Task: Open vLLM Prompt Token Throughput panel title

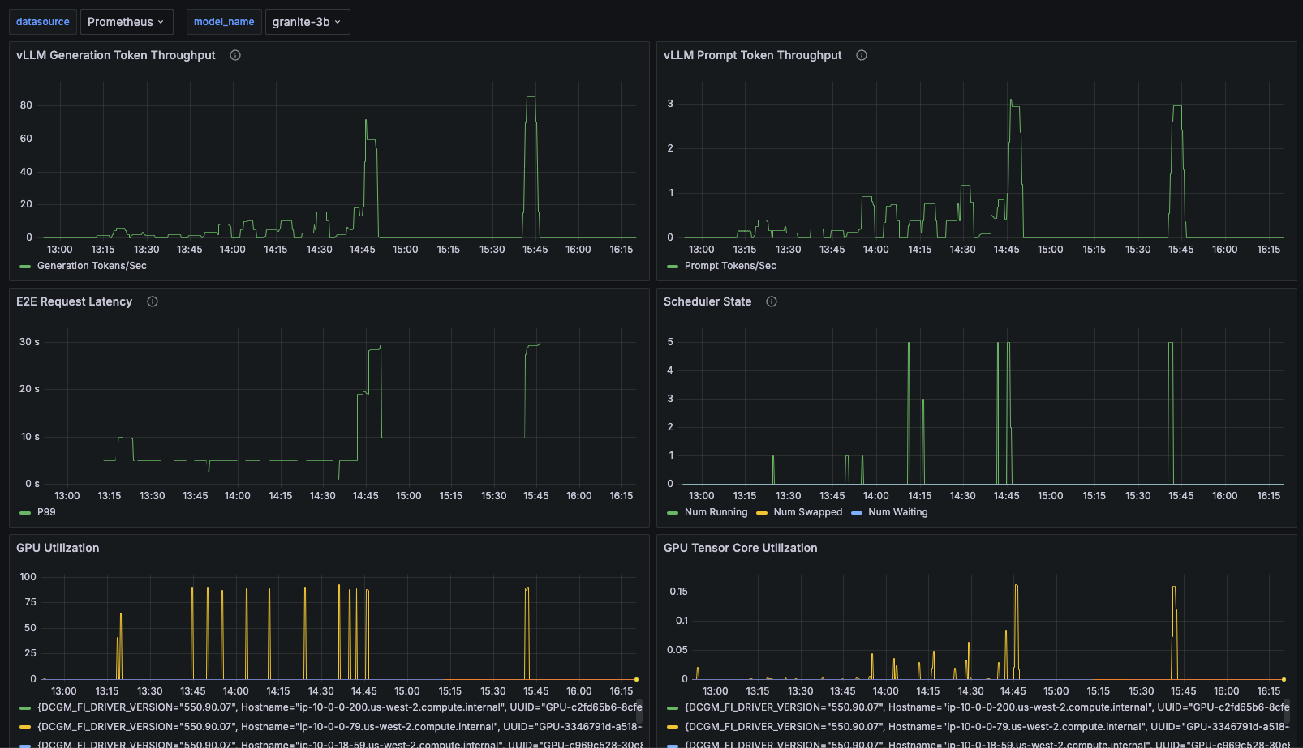Action: 753,55
